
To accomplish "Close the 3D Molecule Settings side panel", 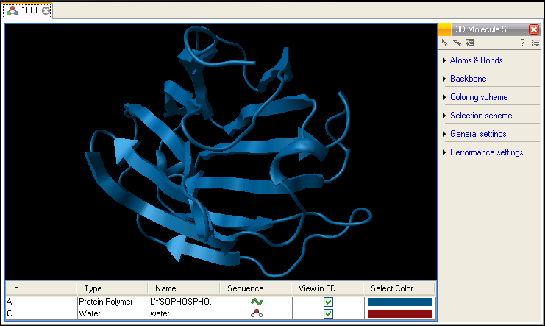I will click(534, 29).
